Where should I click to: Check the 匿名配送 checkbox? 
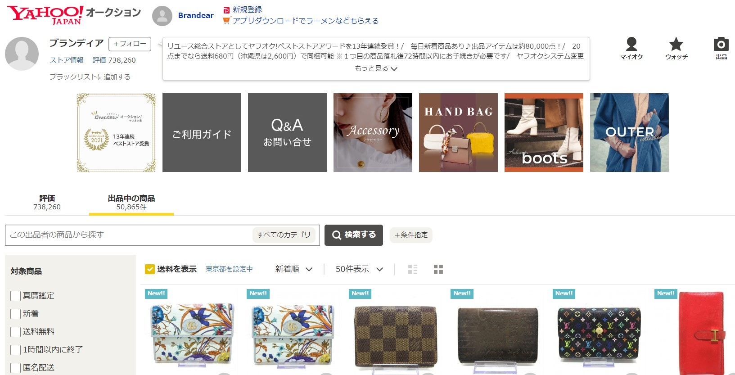(15, 368)
